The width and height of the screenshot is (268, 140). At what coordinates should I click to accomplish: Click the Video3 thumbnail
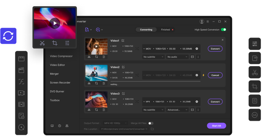point(96,99)
